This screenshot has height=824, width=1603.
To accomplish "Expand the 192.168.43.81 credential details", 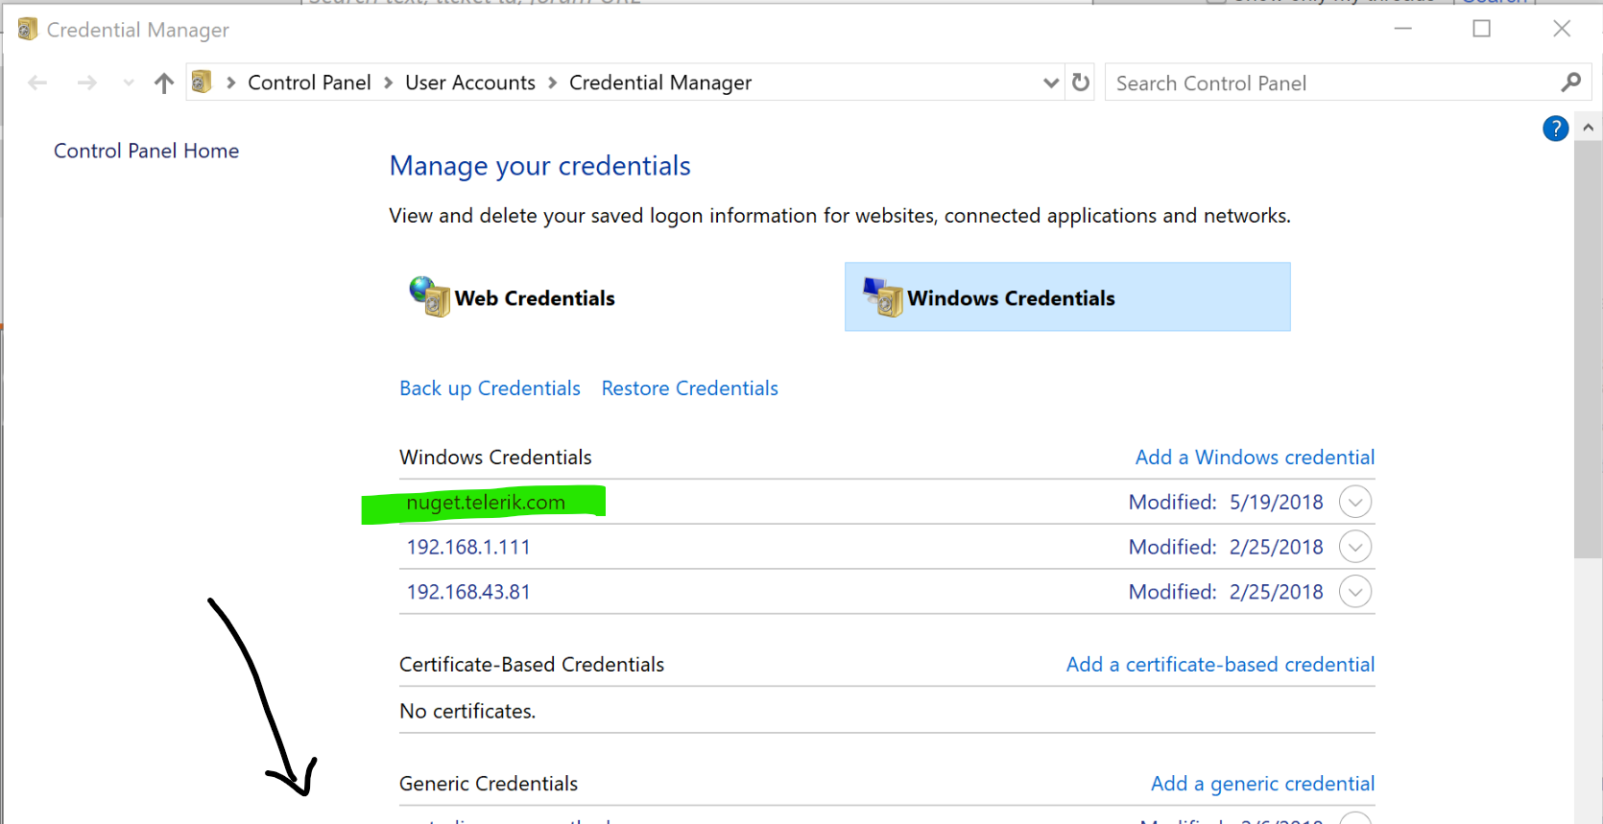I will pyautogui.click(x=1354, y=592).
